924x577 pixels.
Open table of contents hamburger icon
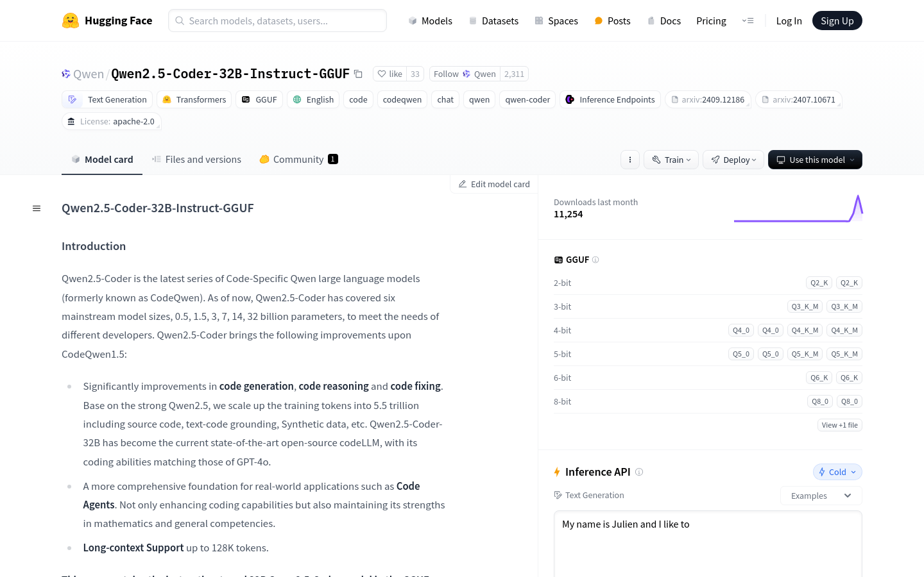[x=37, y=208]
